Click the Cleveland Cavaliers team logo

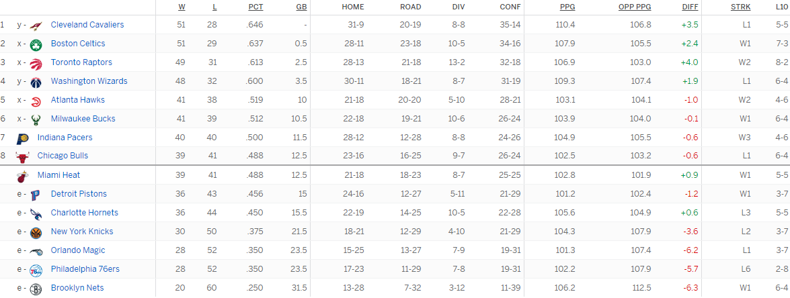tap(36, 25)
